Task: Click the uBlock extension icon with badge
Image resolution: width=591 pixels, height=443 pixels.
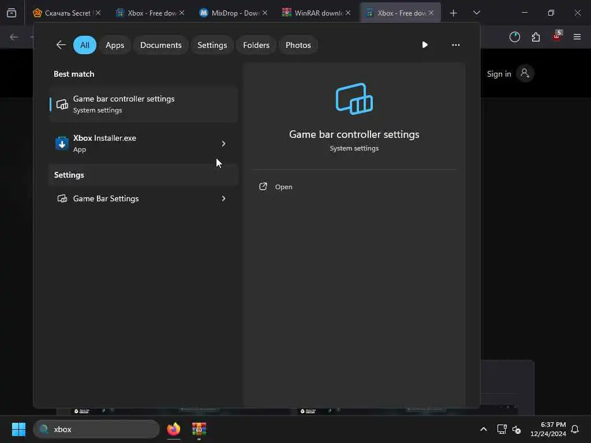Action: click(x=557, y=36)
